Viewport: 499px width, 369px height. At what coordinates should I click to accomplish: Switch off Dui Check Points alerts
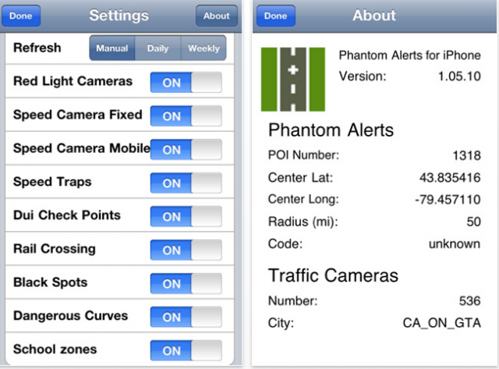186,216
